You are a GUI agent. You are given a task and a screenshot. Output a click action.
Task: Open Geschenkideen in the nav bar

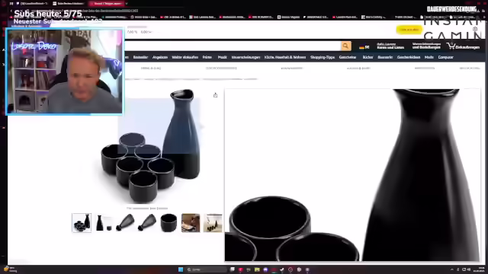point(409,57)
